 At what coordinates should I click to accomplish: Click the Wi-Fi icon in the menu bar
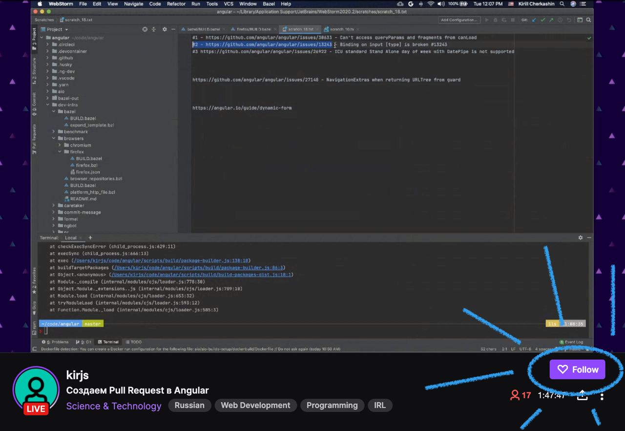[x=431, y=4]
